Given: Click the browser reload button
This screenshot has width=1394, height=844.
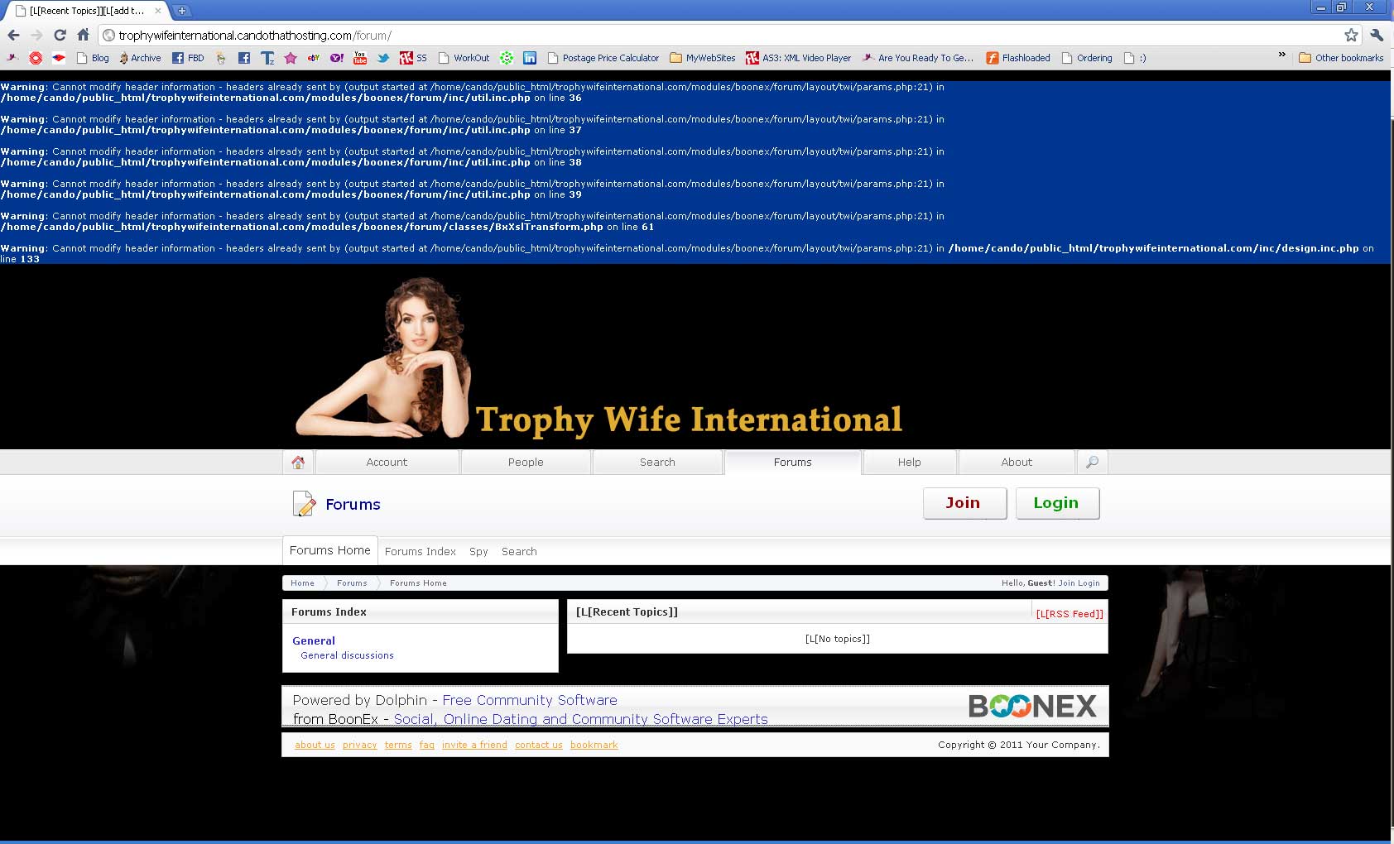Looking at the screenshot, I should (x=60, y=35).
